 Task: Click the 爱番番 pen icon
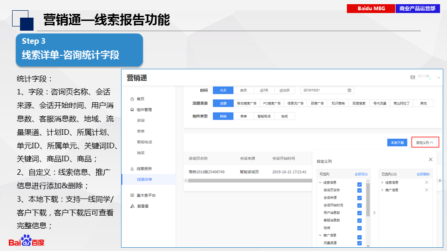[132, 206]
